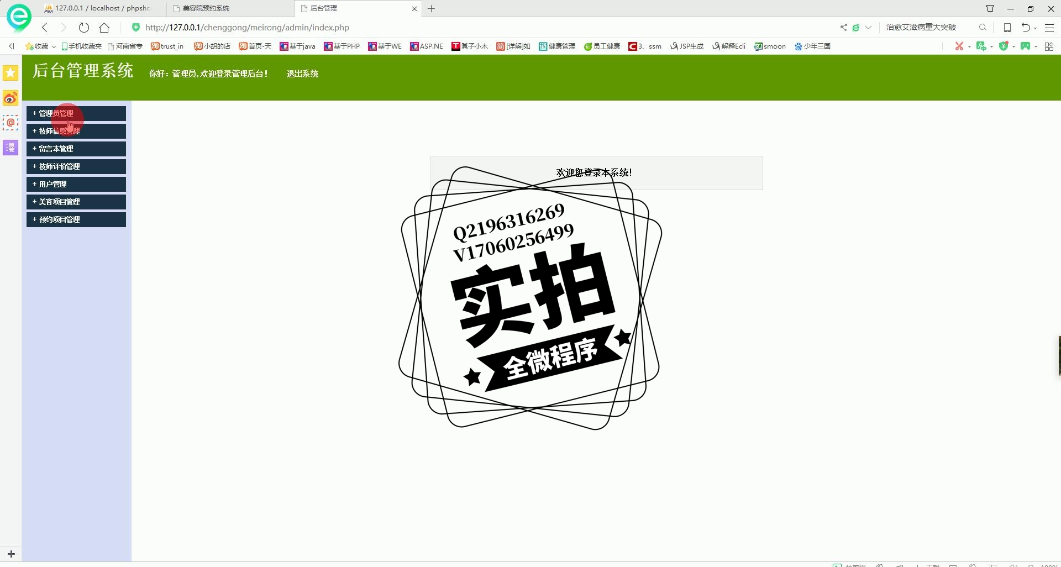
Task: Open the 河南省专 bookmark
Action: point(125,46)
